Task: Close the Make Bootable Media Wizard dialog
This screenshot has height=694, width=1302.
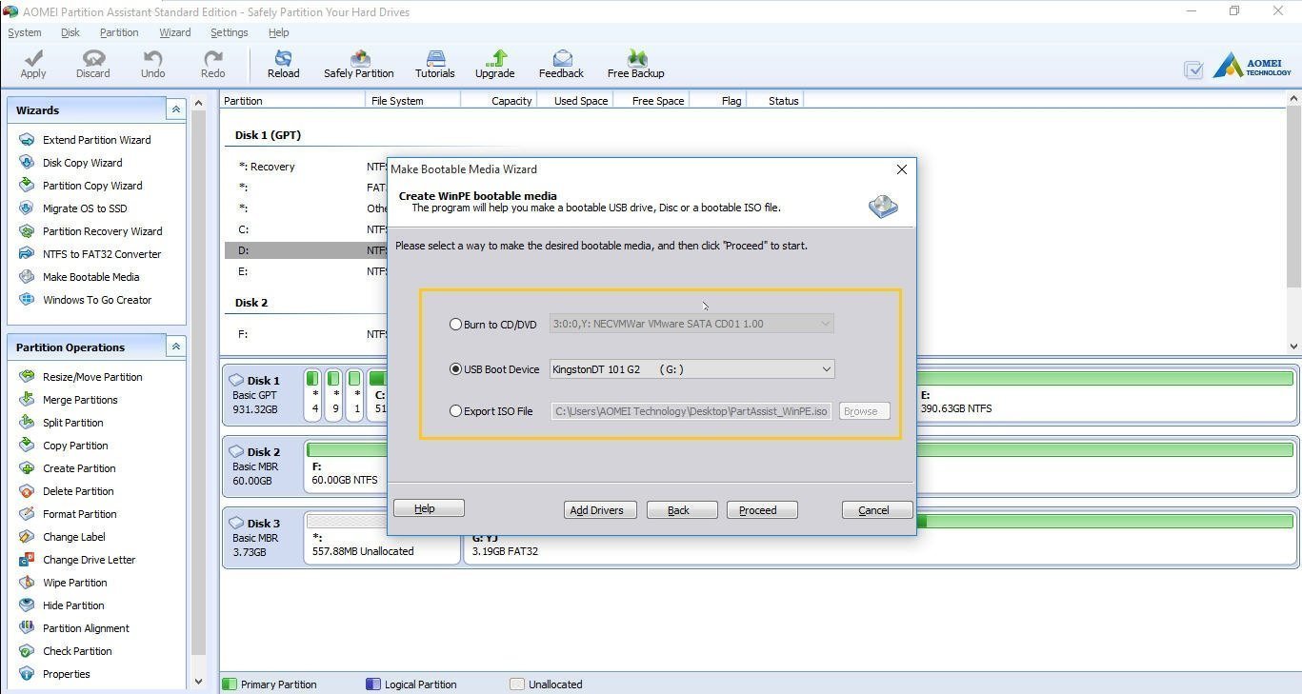Action: tap(901, 169)
